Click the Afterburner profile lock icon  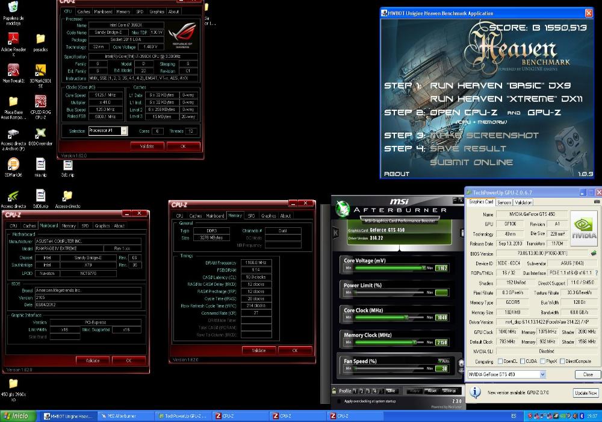334,391
